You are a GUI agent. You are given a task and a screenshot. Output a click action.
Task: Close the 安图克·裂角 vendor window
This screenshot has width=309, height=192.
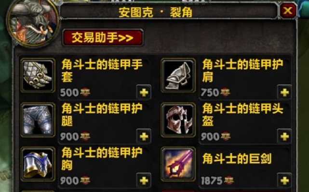288,11
